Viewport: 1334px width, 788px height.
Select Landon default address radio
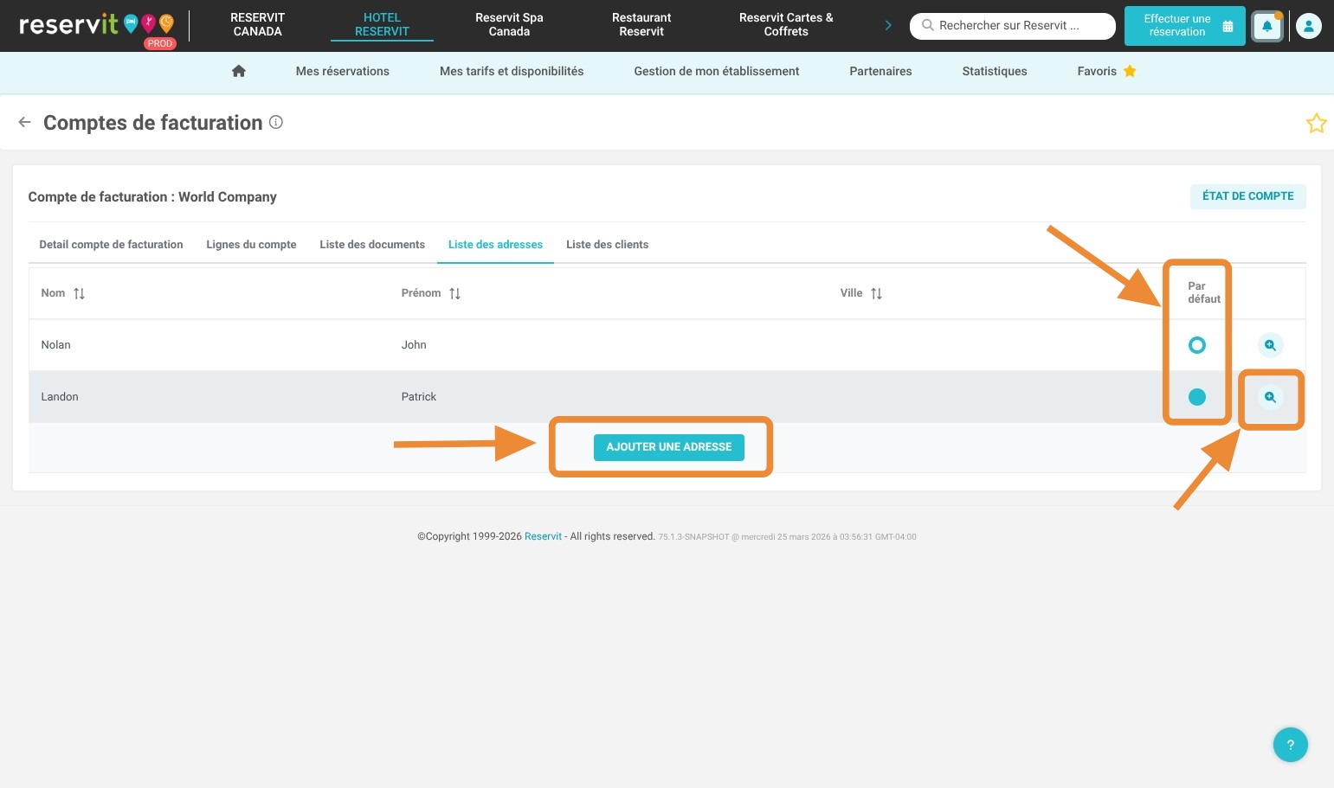tap(1197, 397)
